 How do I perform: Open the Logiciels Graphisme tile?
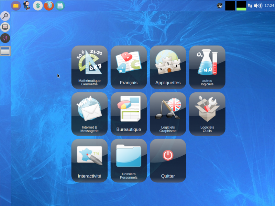[168, 114]
